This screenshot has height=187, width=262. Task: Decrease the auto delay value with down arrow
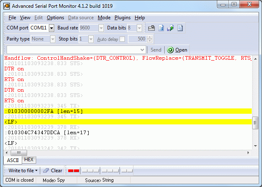coord(150,41)
